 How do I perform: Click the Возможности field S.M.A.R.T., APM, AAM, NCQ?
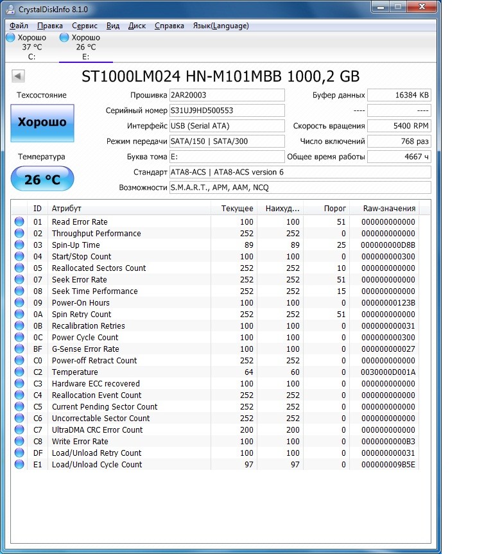point(300,187)
